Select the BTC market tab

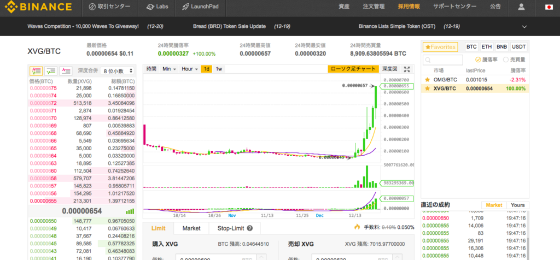(x=472, y=47)
